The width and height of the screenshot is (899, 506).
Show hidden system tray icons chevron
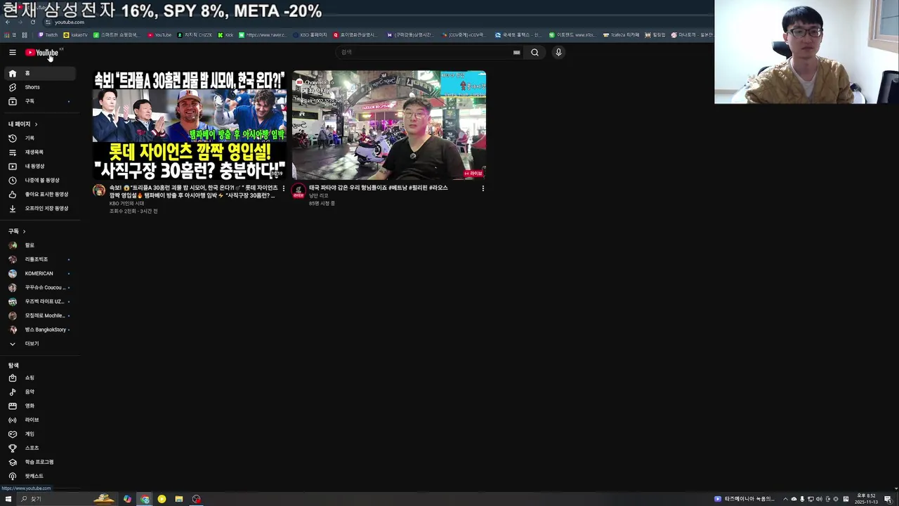(785, 499)
